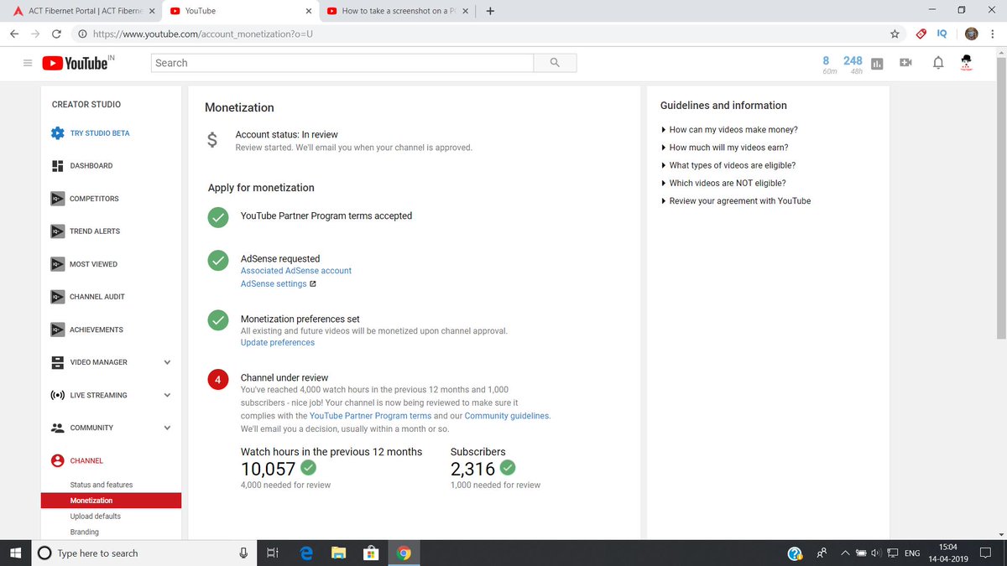The width and height of the screenshot is (1007, 566).
Task: Expand the Video Manager chevron
Action: point(167,362)
